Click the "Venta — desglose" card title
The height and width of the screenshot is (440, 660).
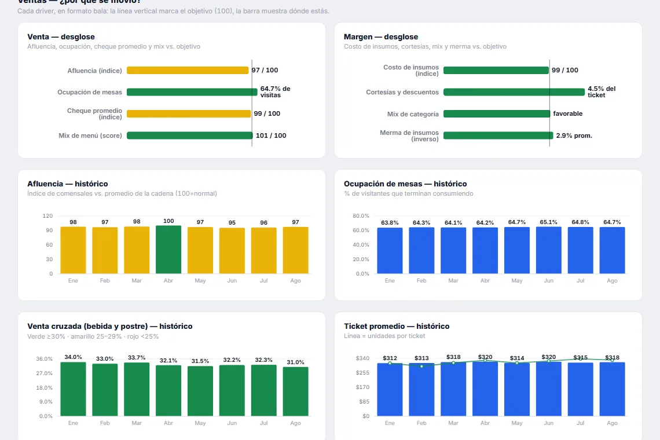(x=61, y=36)
